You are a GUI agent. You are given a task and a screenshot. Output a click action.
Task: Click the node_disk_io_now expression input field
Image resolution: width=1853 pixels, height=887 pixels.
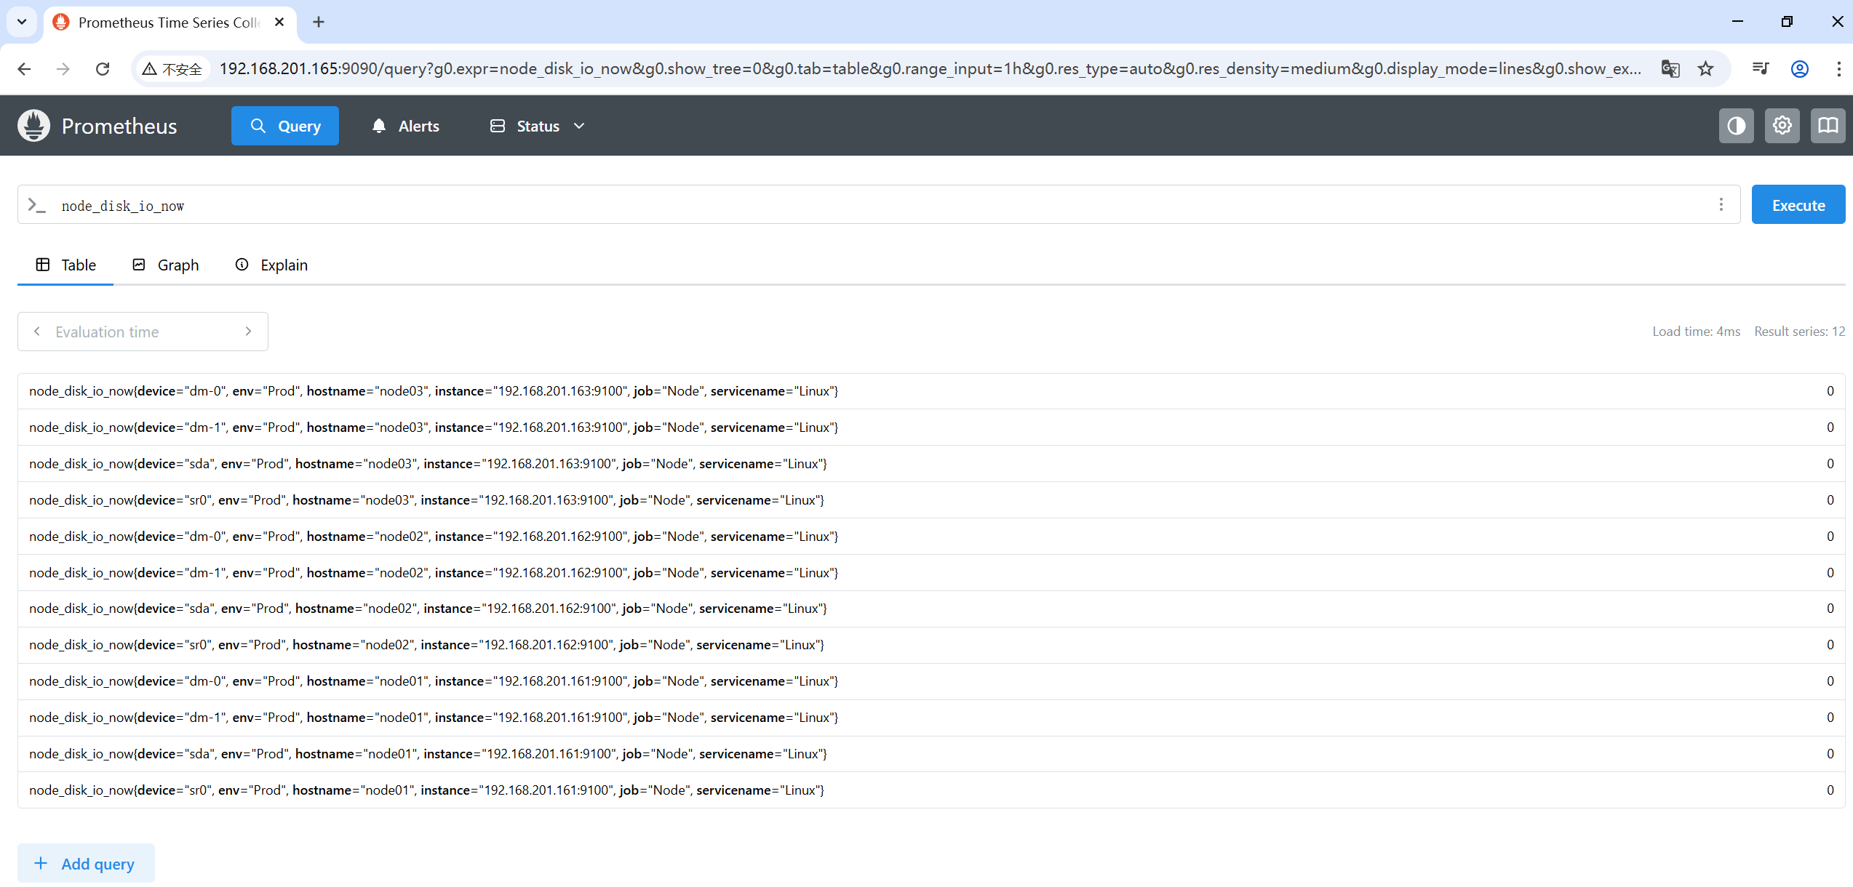[873, 205]
